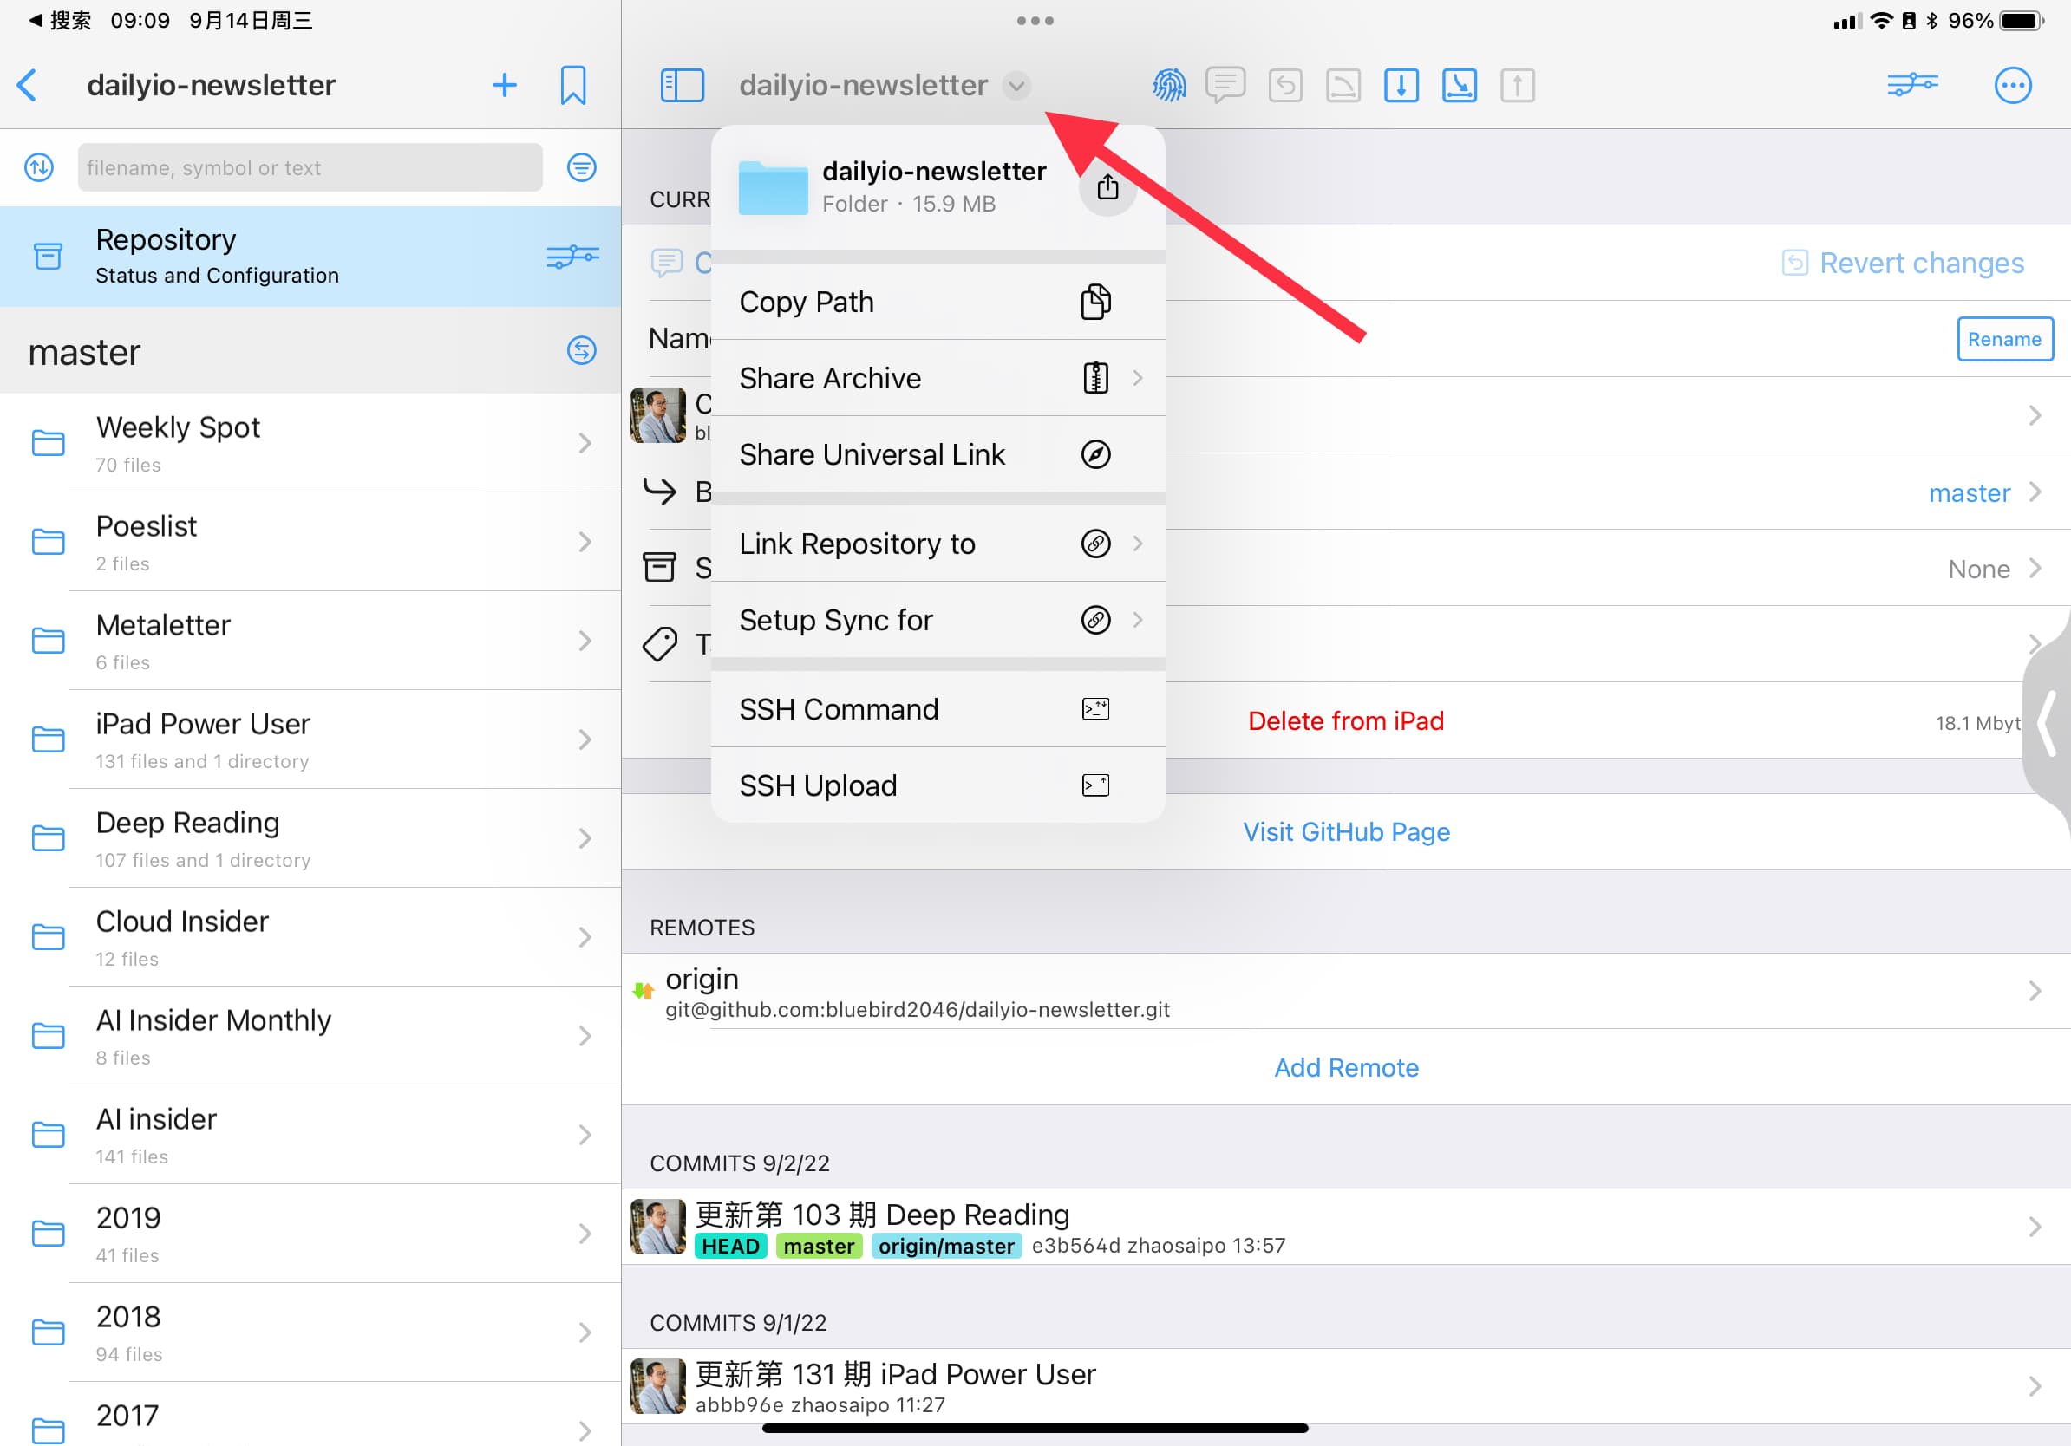Open the origin remote details
Screen dimensions: 2071x1446
[x=1346, y=991]
